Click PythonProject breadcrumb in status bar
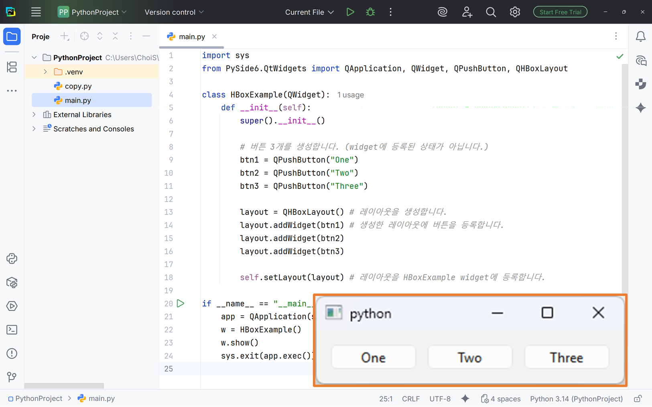Image resolution: width=652 pixels, height=407 pixels. click(x=35, y=399)
